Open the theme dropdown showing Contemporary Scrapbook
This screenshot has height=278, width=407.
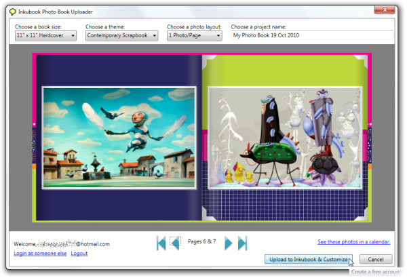[121, 35]
